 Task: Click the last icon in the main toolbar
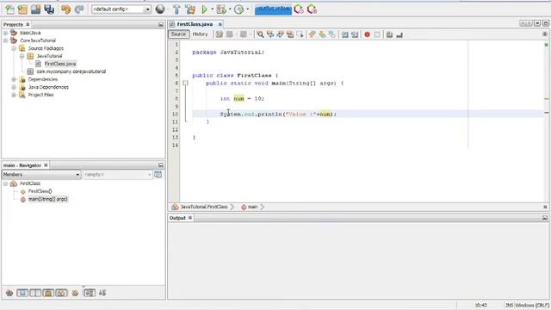[312, 9]
